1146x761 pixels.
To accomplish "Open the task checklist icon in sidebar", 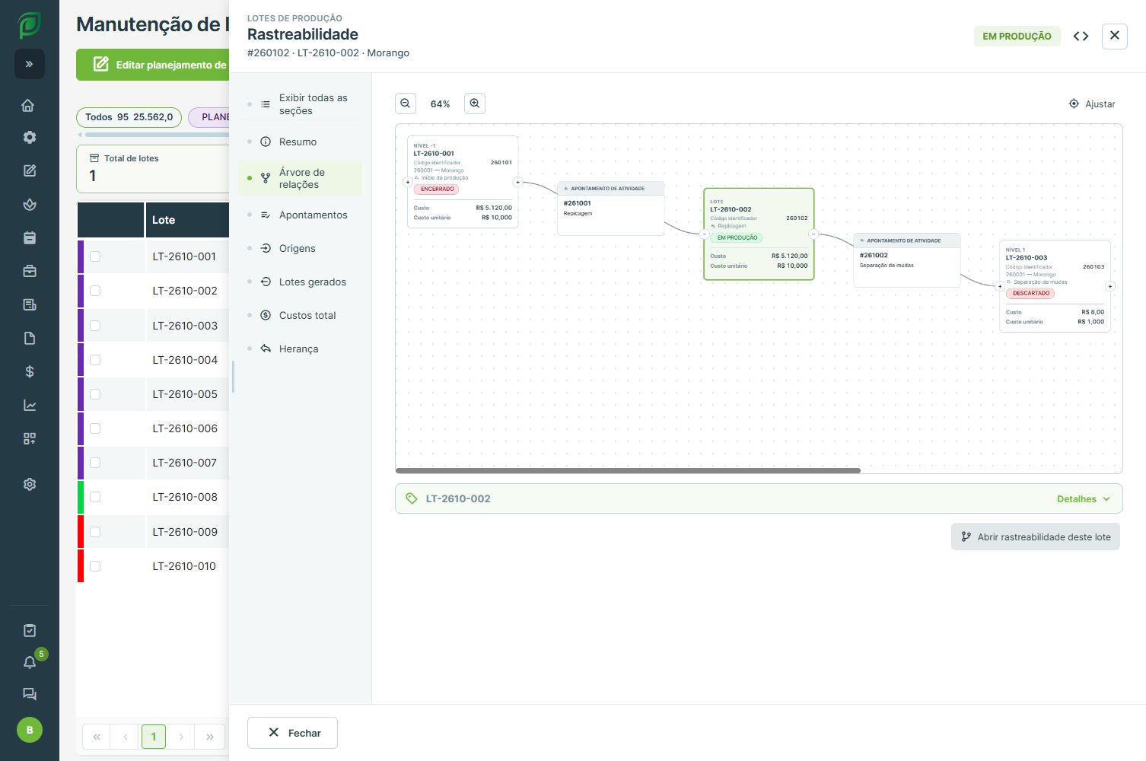I will [x=30, y=630].
